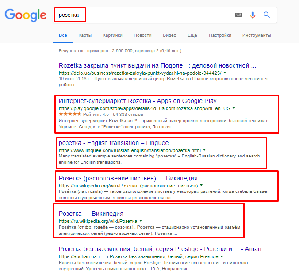
Task: Expand dropdown arrow next to delo.ua URL
Action: point(225,73)
